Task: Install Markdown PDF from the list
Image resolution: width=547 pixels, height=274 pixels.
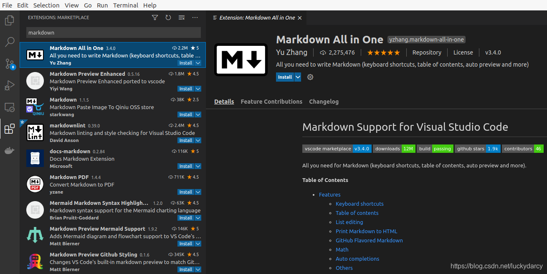Action: pyautogui.click(x=186, y=192)
